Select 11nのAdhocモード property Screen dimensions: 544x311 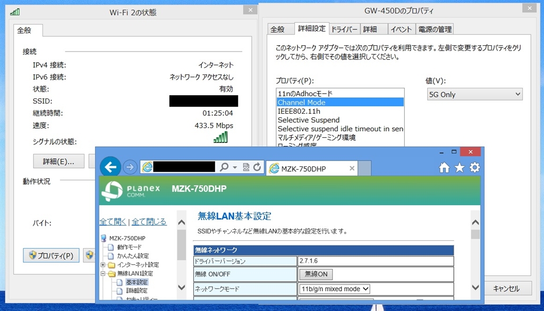(340, 94)
